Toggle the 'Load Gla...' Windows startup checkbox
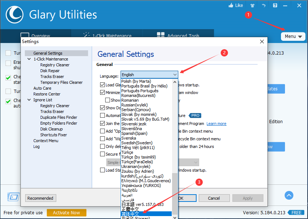Image resolution: width=308 pixels, height=219 pixels. click(x=102, y=85)
